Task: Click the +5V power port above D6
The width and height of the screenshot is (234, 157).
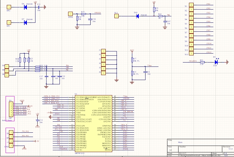Action: (35, 2)
